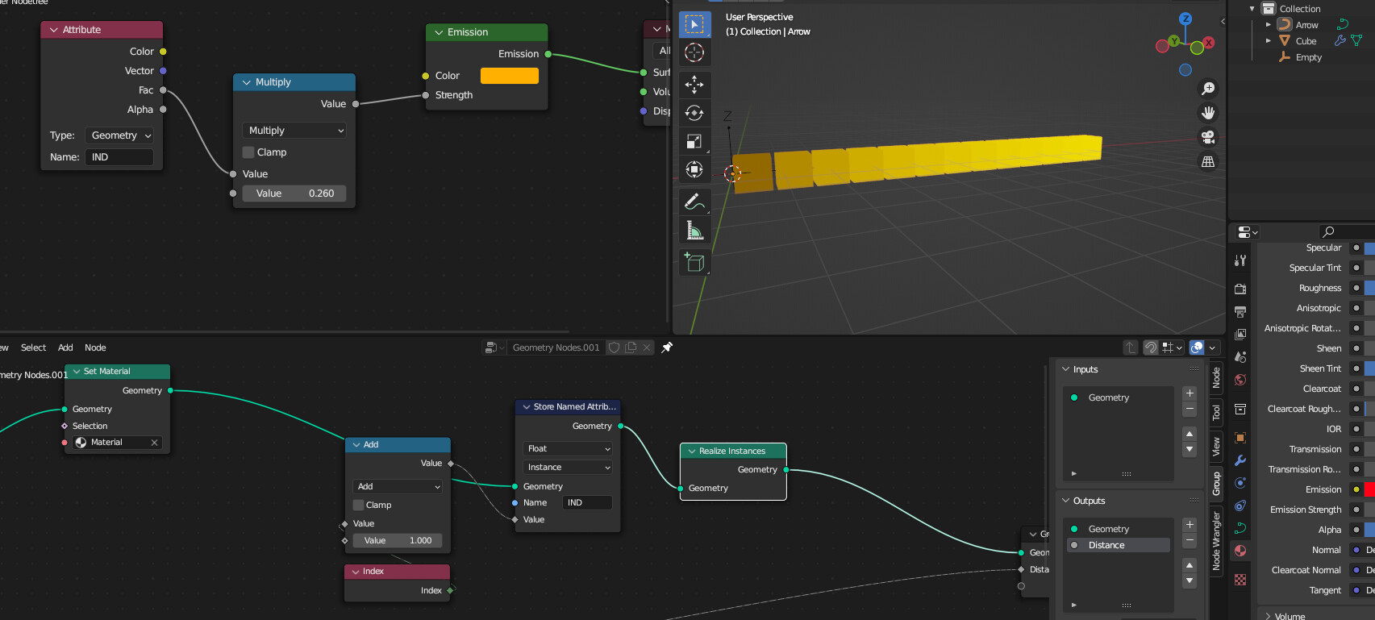Open the Scene properties tab

[x=1240, y=356]
